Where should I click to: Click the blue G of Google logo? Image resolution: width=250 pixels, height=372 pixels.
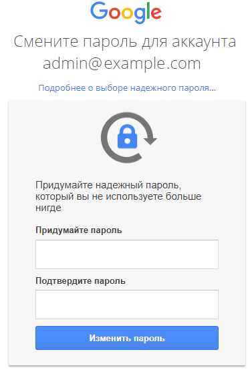click(99, 11)
